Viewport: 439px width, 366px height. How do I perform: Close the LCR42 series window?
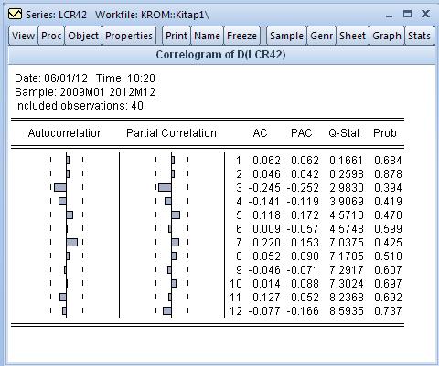pos(425,14)
